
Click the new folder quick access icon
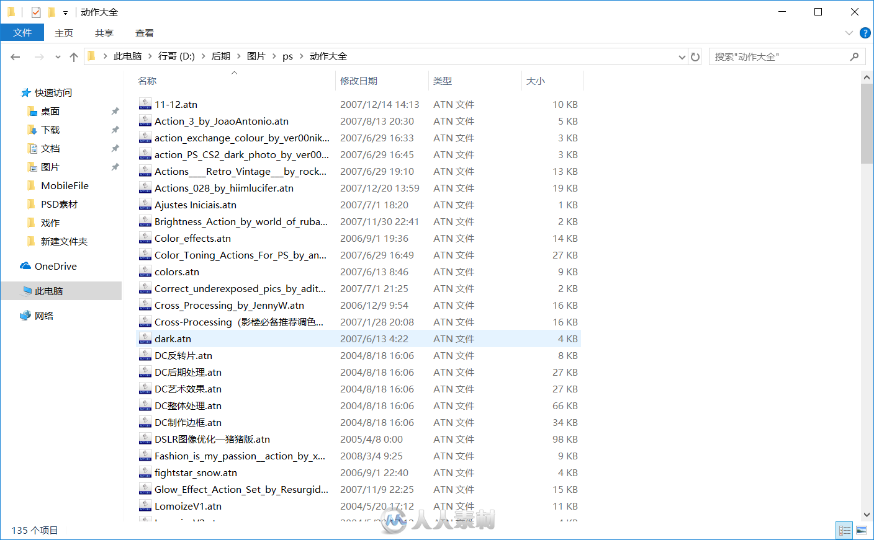(52, 12)
